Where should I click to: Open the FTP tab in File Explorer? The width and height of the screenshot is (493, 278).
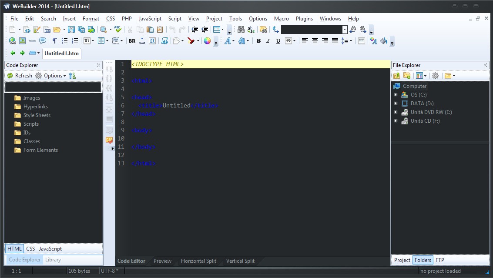pos(439,260)
